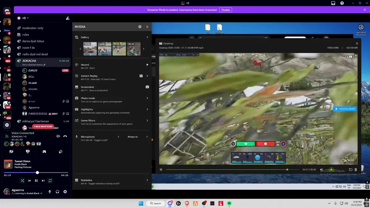Skip to next Spotify track
The width and height of the screenshot is (370, 208).
(x=43, y=181)
